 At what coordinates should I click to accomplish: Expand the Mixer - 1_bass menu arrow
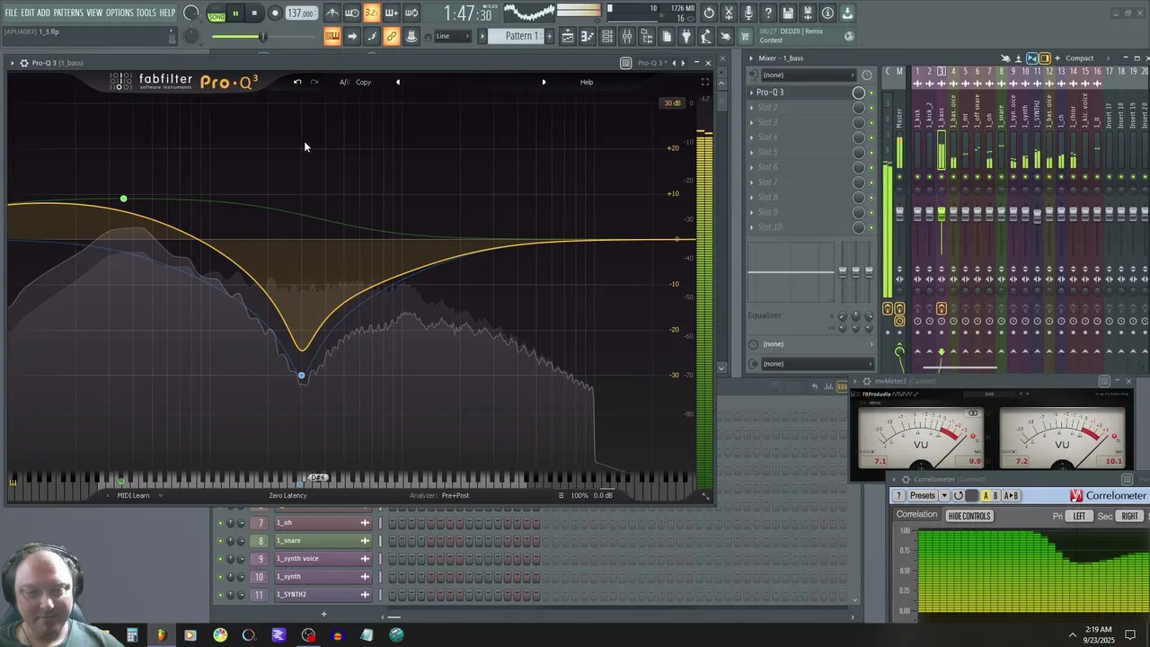point(751,58)
